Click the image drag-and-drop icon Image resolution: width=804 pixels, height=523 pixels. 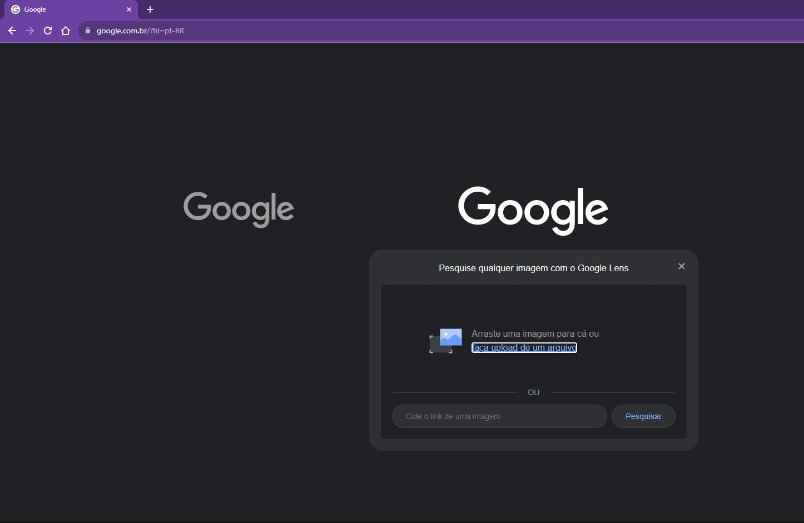tap(446, 341)
